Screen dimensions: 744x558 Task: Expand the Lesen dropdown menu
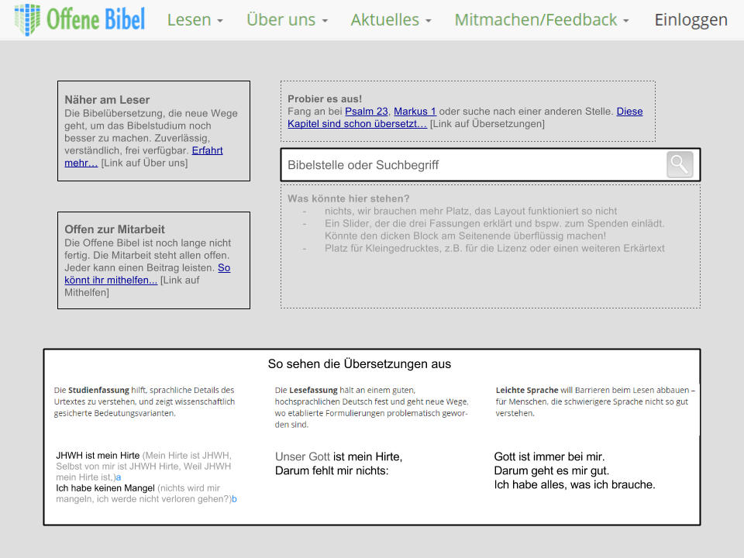pos(195,20)
